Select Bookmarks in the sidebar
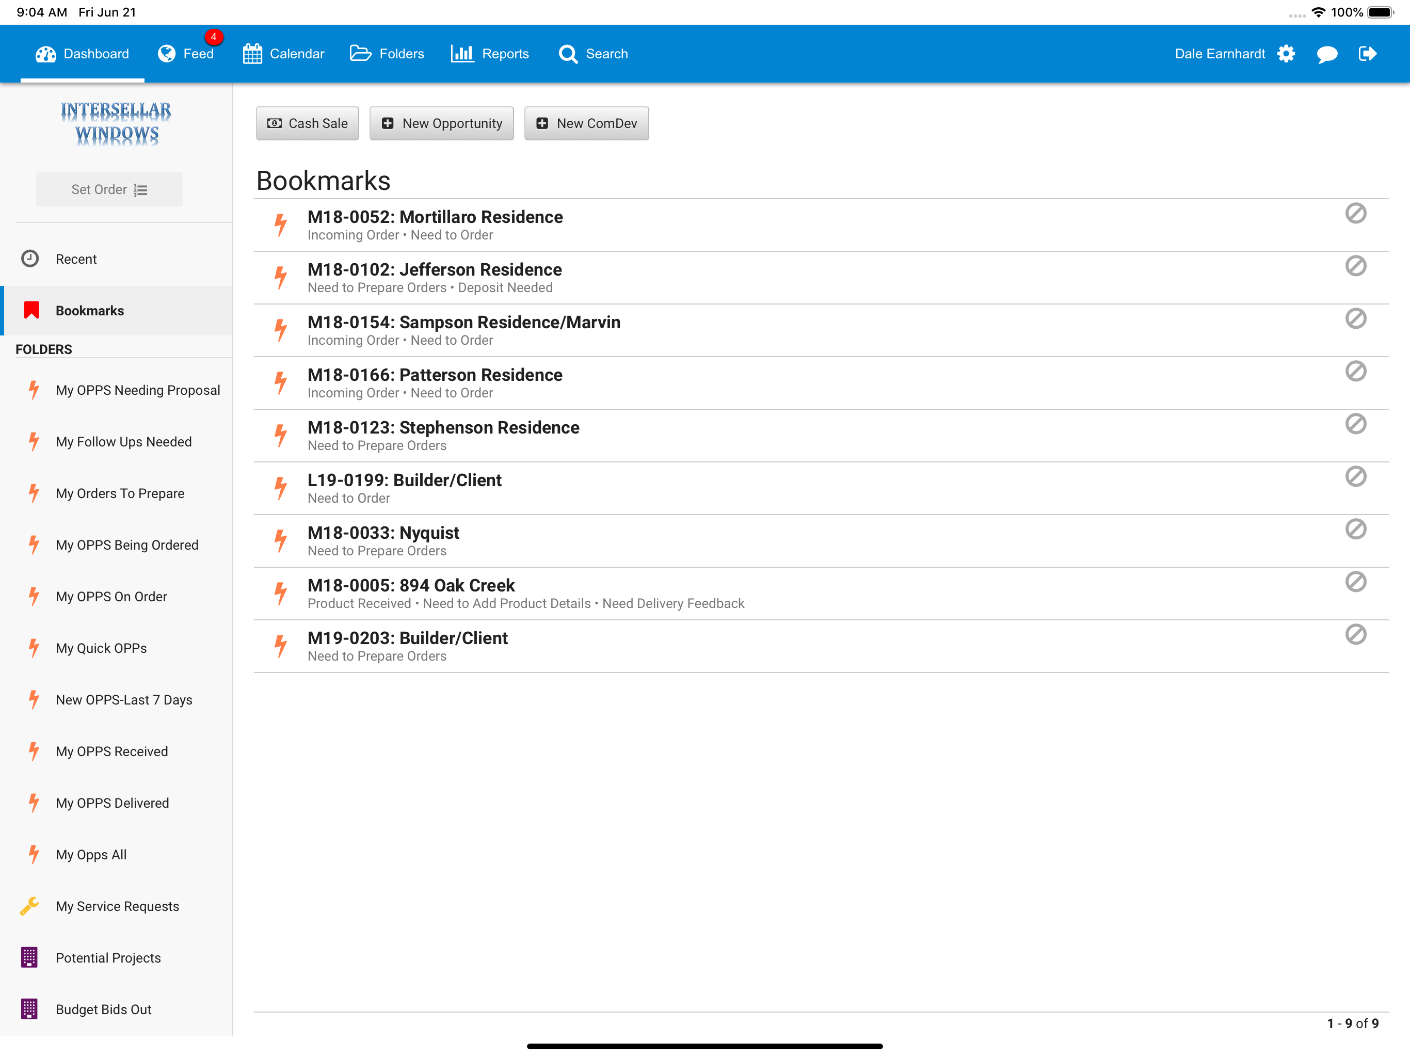The image size is (1410, 1057). click(x=117, y=311)
